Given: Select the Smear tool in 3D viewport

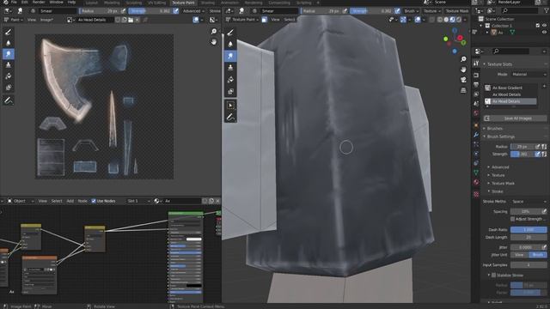Looking at the screenshot, I should coord(230,56).
